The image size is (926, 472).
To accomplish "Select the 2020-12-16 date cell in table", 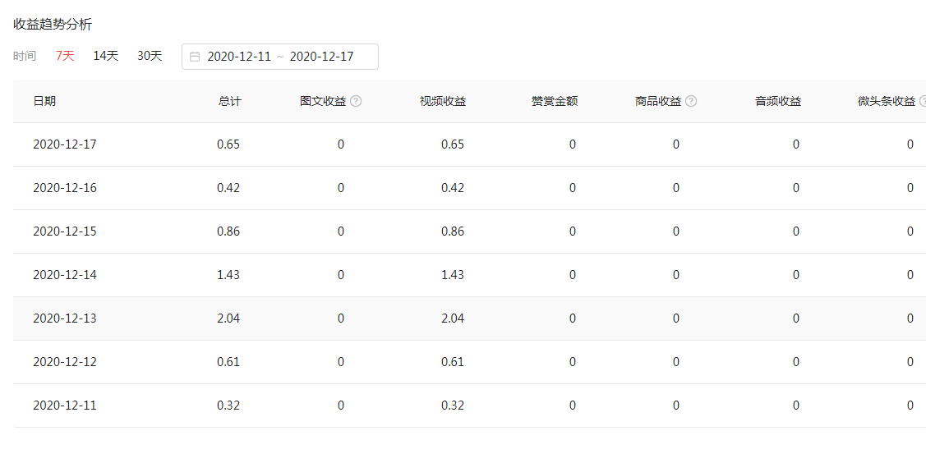I will pyautogui.click(x=65, y=188).
